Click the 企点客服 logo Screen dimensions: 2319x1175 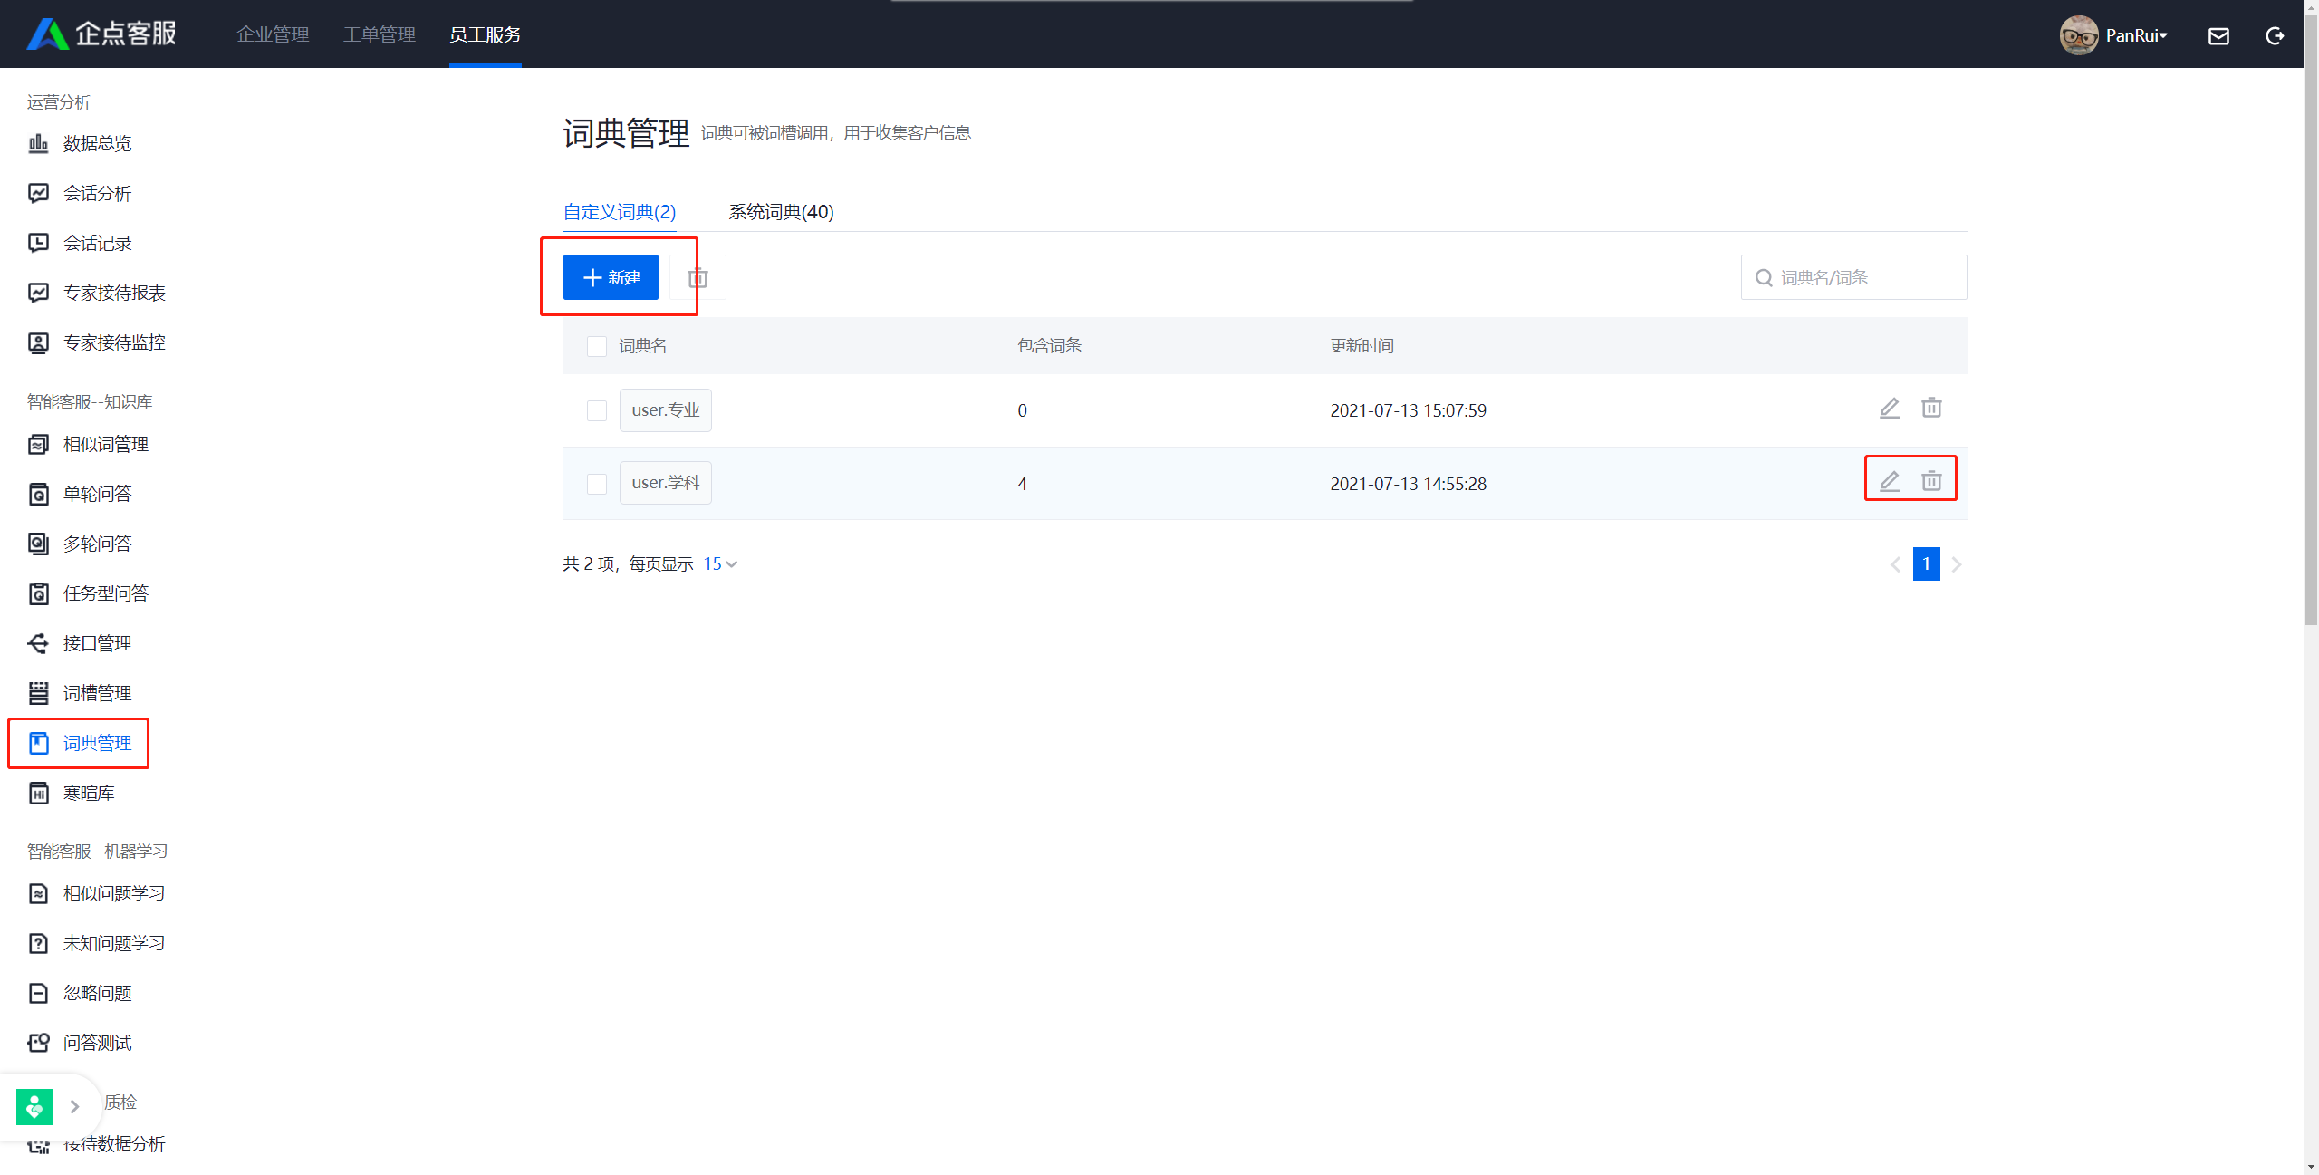coord(101,34)
